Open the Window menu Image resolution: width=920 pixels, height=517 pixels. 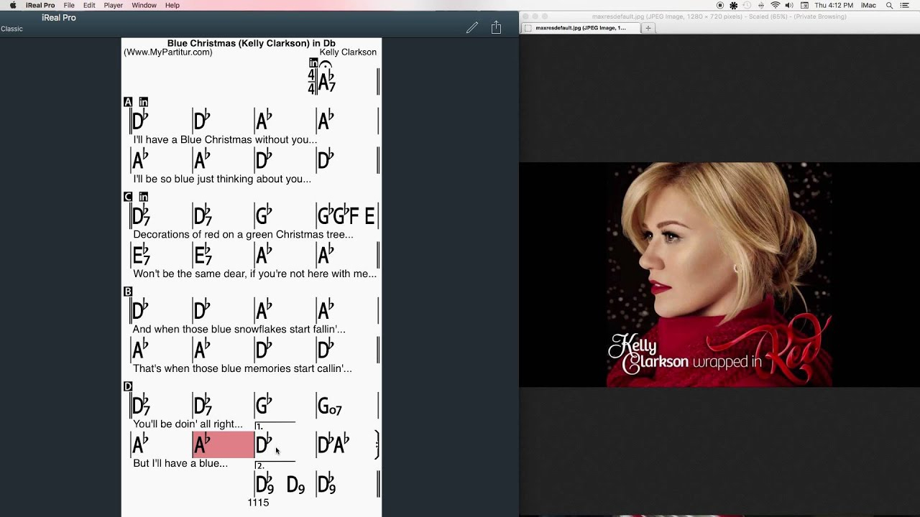pos(144,5)
